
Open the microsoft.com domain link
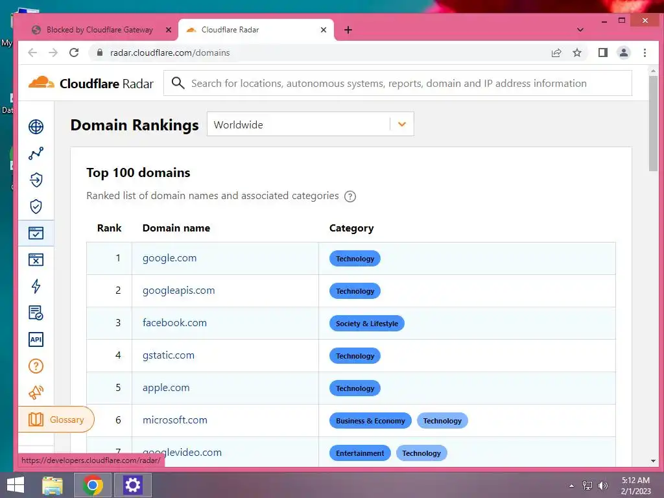point(175,420)
